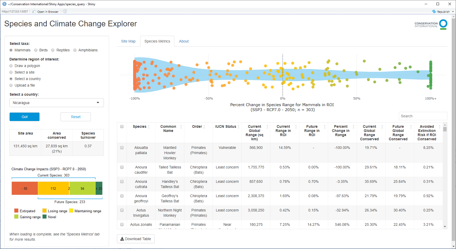Tick the select-all header checkbox

point(122,126)
